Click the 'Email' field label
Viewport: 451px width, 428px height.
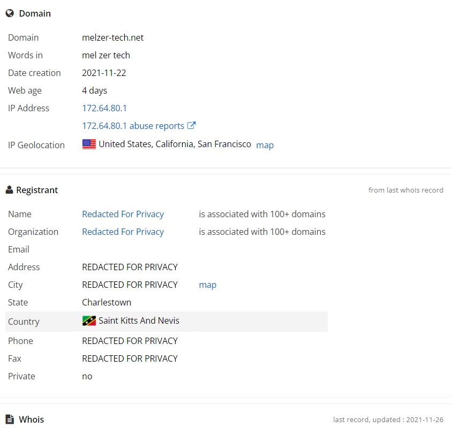click(19, 249)
